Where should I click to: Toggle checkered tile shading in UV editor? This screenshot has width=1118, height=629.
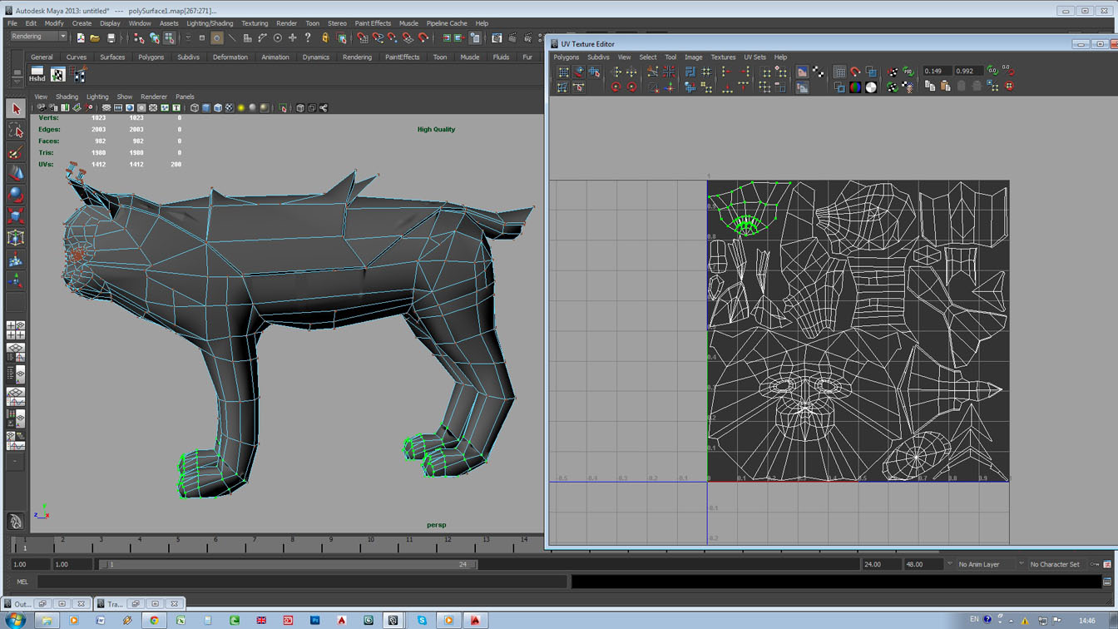[x=819, y=72]
